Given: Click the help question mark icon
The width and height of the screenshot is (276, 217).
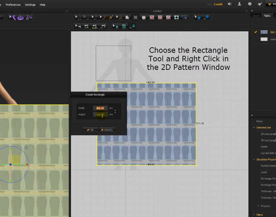Looking at the screenshot, I should coord(250,4).
